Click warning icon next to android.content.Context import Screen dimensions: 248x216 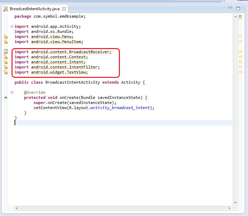coord(5,57)
